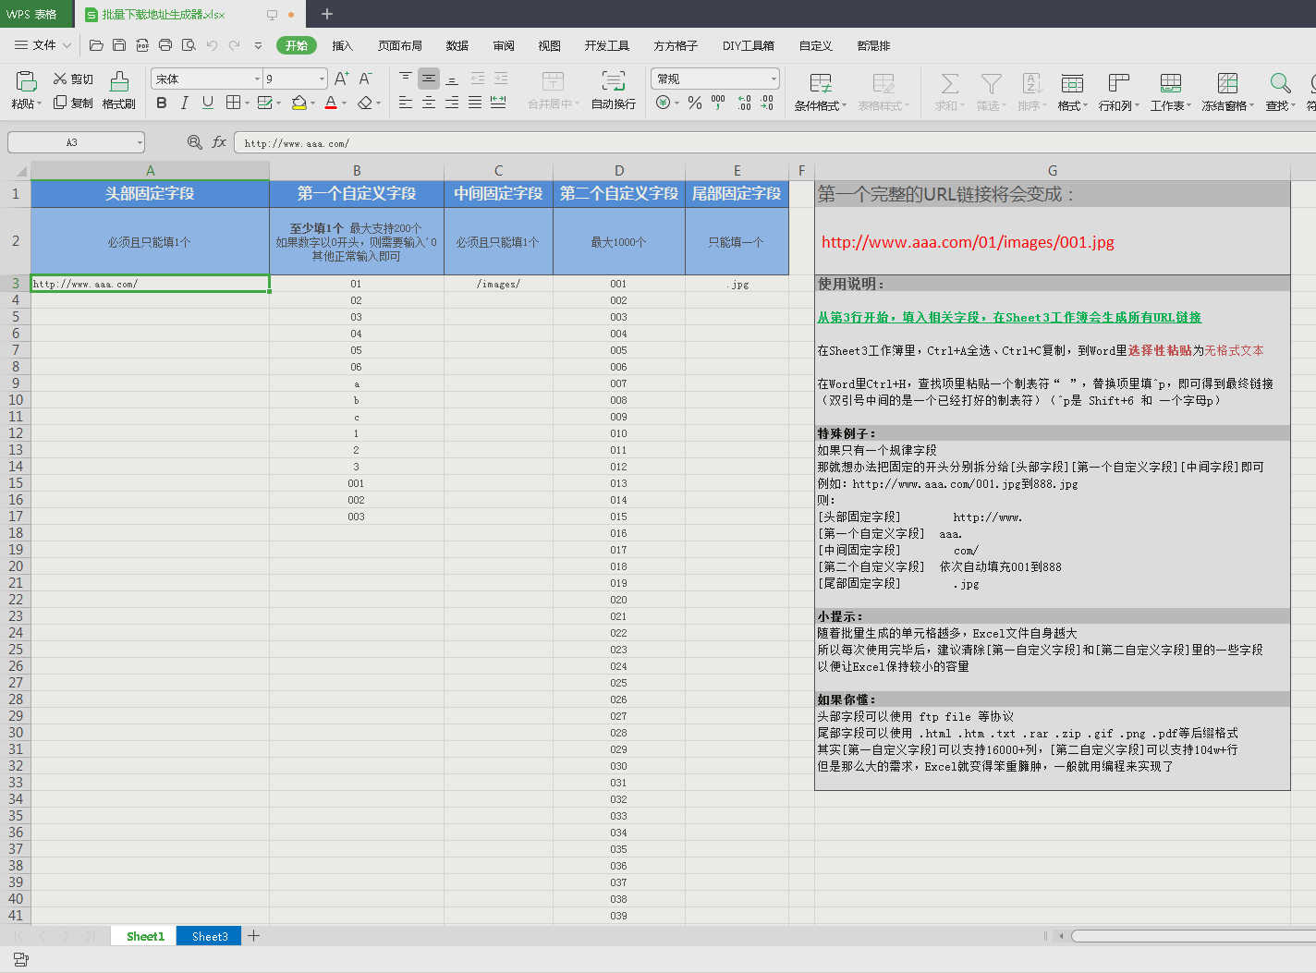1316x973 pixels.
Task: Add a new sheet with plus button
Action: pyautogui.click(x=253, y=936)
